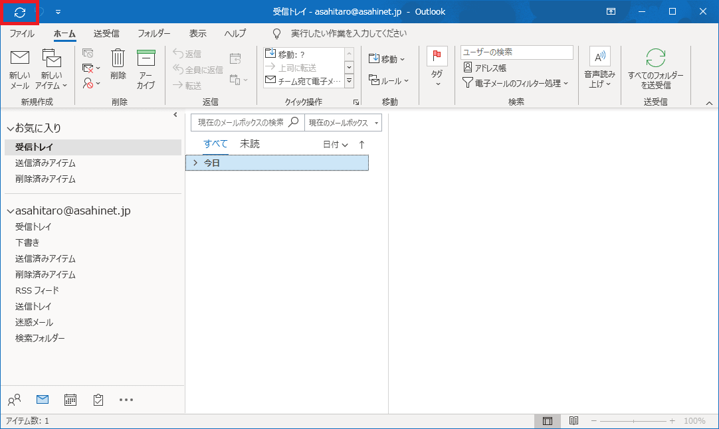Screen dimensions: 719x429
Task: Open the 移動 move dropdown
Action: [x=387, y=58]
